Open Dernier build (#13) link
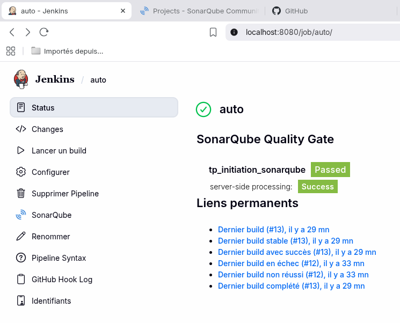 click(x=273, y=230)
